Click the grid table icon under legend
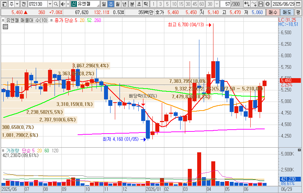This screenshot has width=303, height=193. (5, 27)
